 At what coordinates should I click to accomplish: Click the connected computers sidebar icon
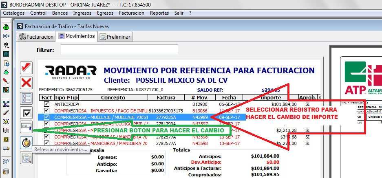6,104
